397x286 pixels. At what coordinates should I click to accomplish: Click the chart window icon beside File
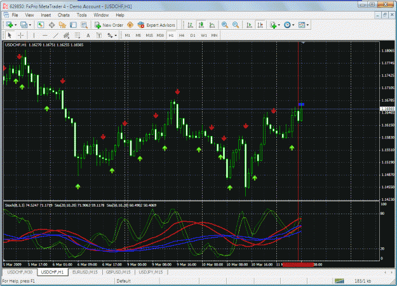coord(6,15)
